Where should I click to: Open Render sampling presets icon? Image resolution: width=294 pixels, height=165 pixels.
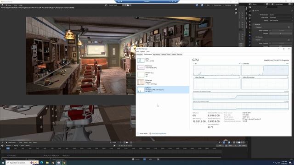pos(288,40)
